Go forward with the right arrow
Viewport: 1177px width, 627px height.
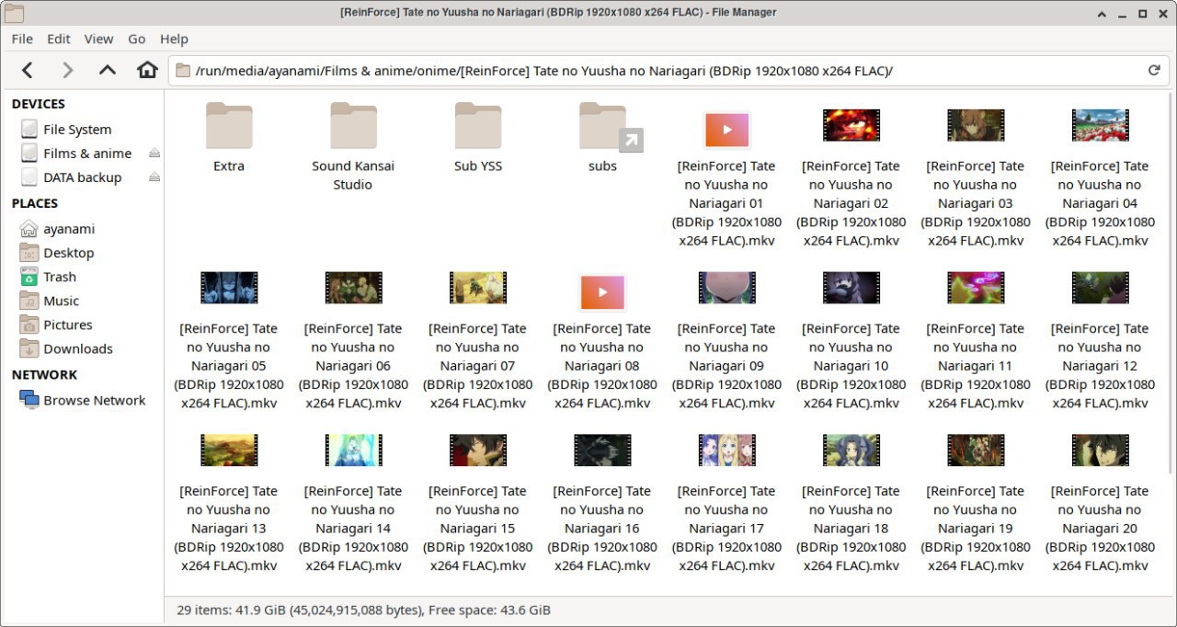[67, 70]
